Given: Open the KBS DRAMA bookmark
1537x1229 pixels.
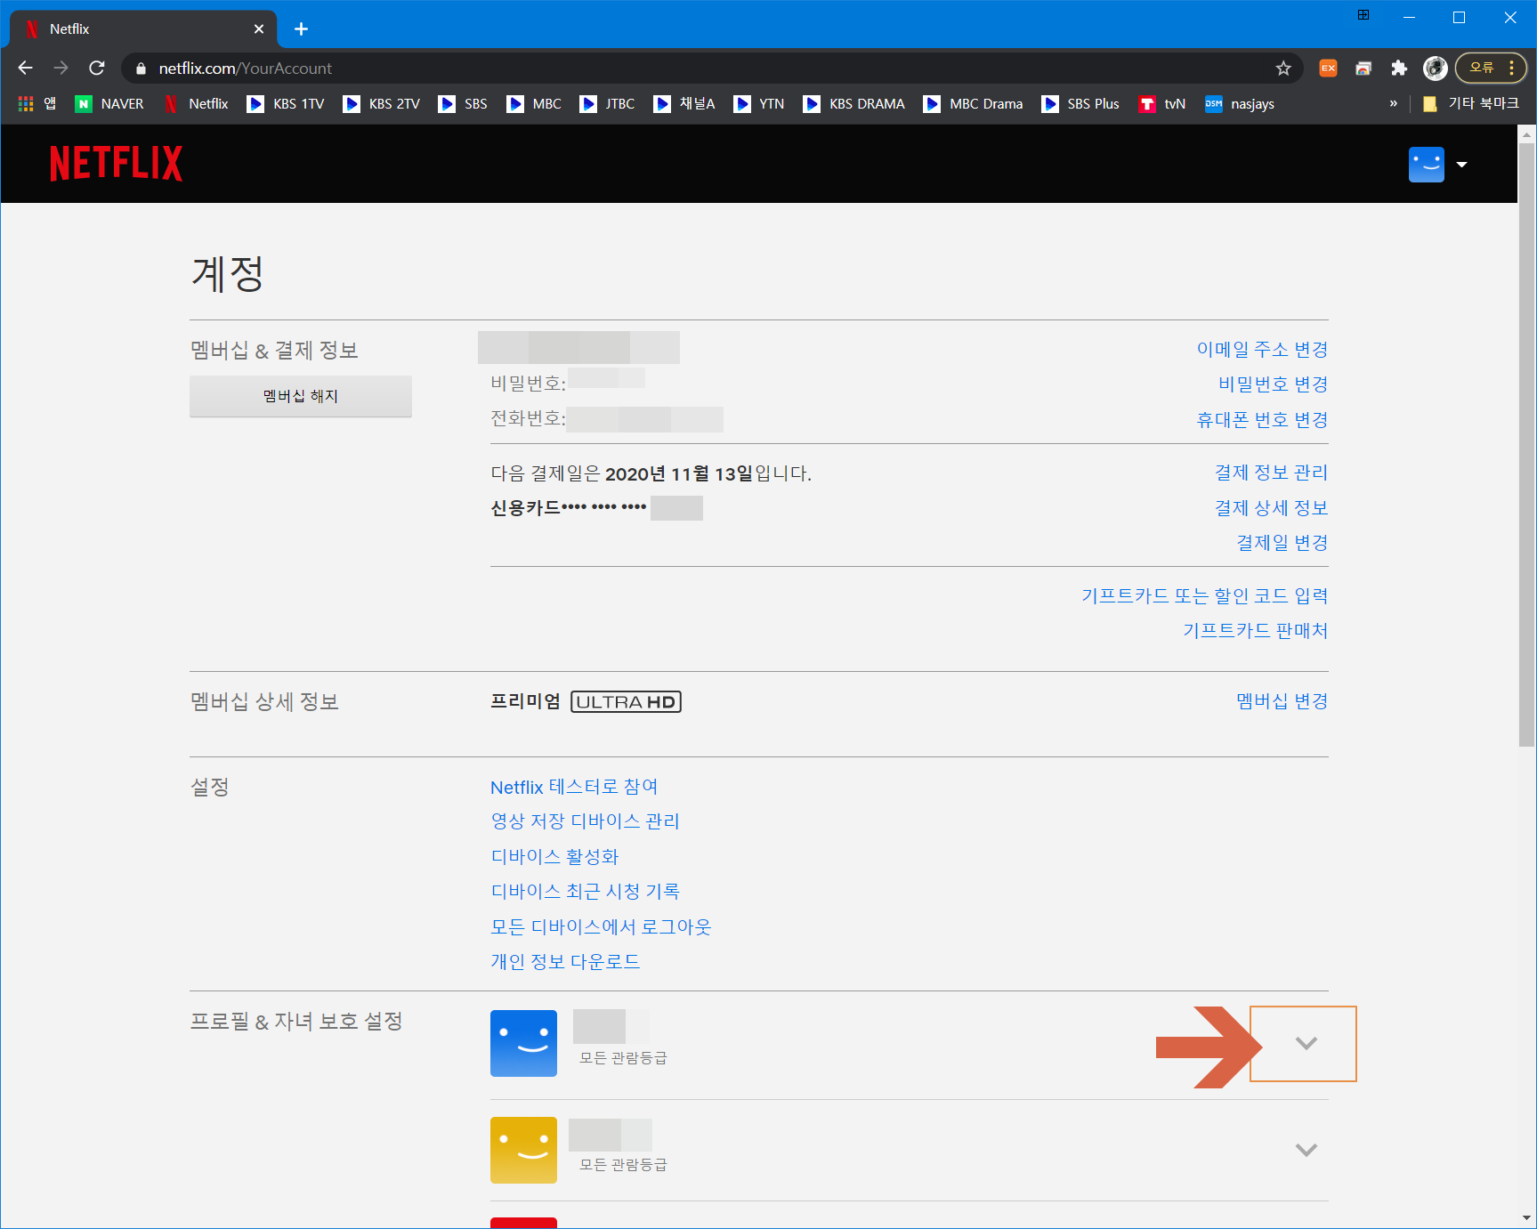Looking at the screenshot, I should pyautogui.click(x=854, y=103).
